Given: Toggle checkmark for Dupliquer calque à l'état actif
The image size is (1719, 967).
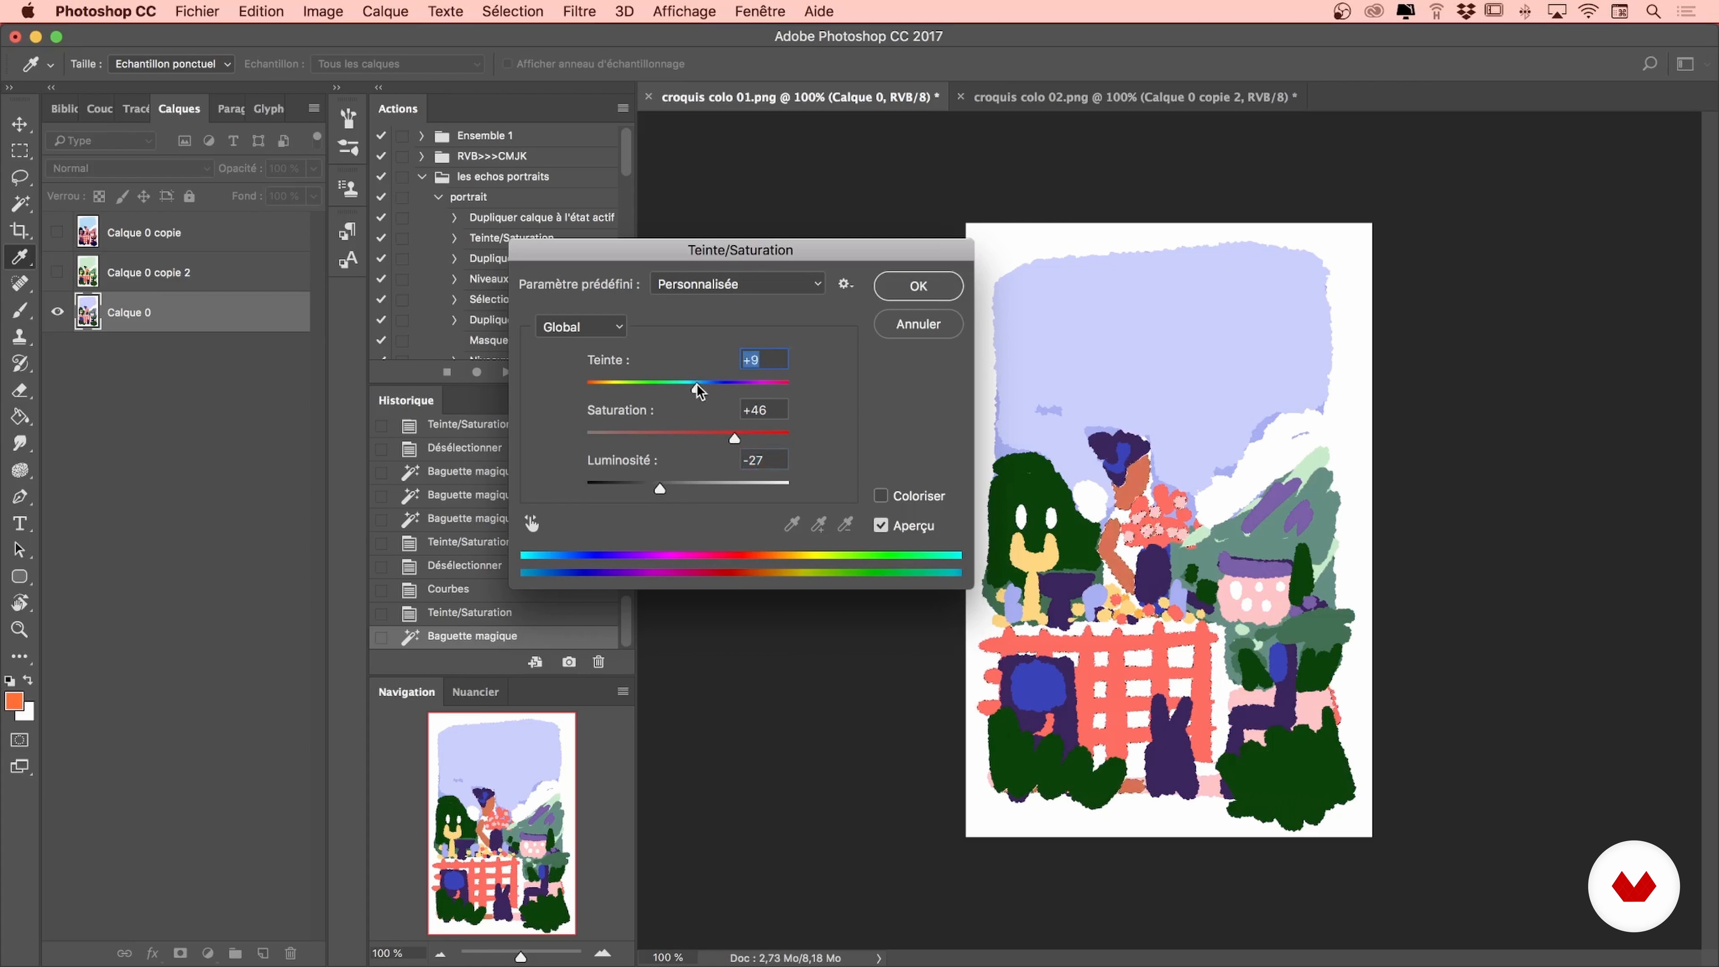Looking at the screenshot, I should tap(381, 218).
